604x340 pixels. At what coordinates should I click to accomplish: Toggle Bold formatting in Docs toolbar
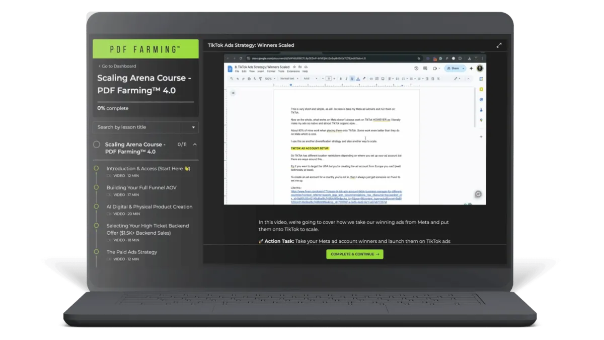[x=341, y=79]
